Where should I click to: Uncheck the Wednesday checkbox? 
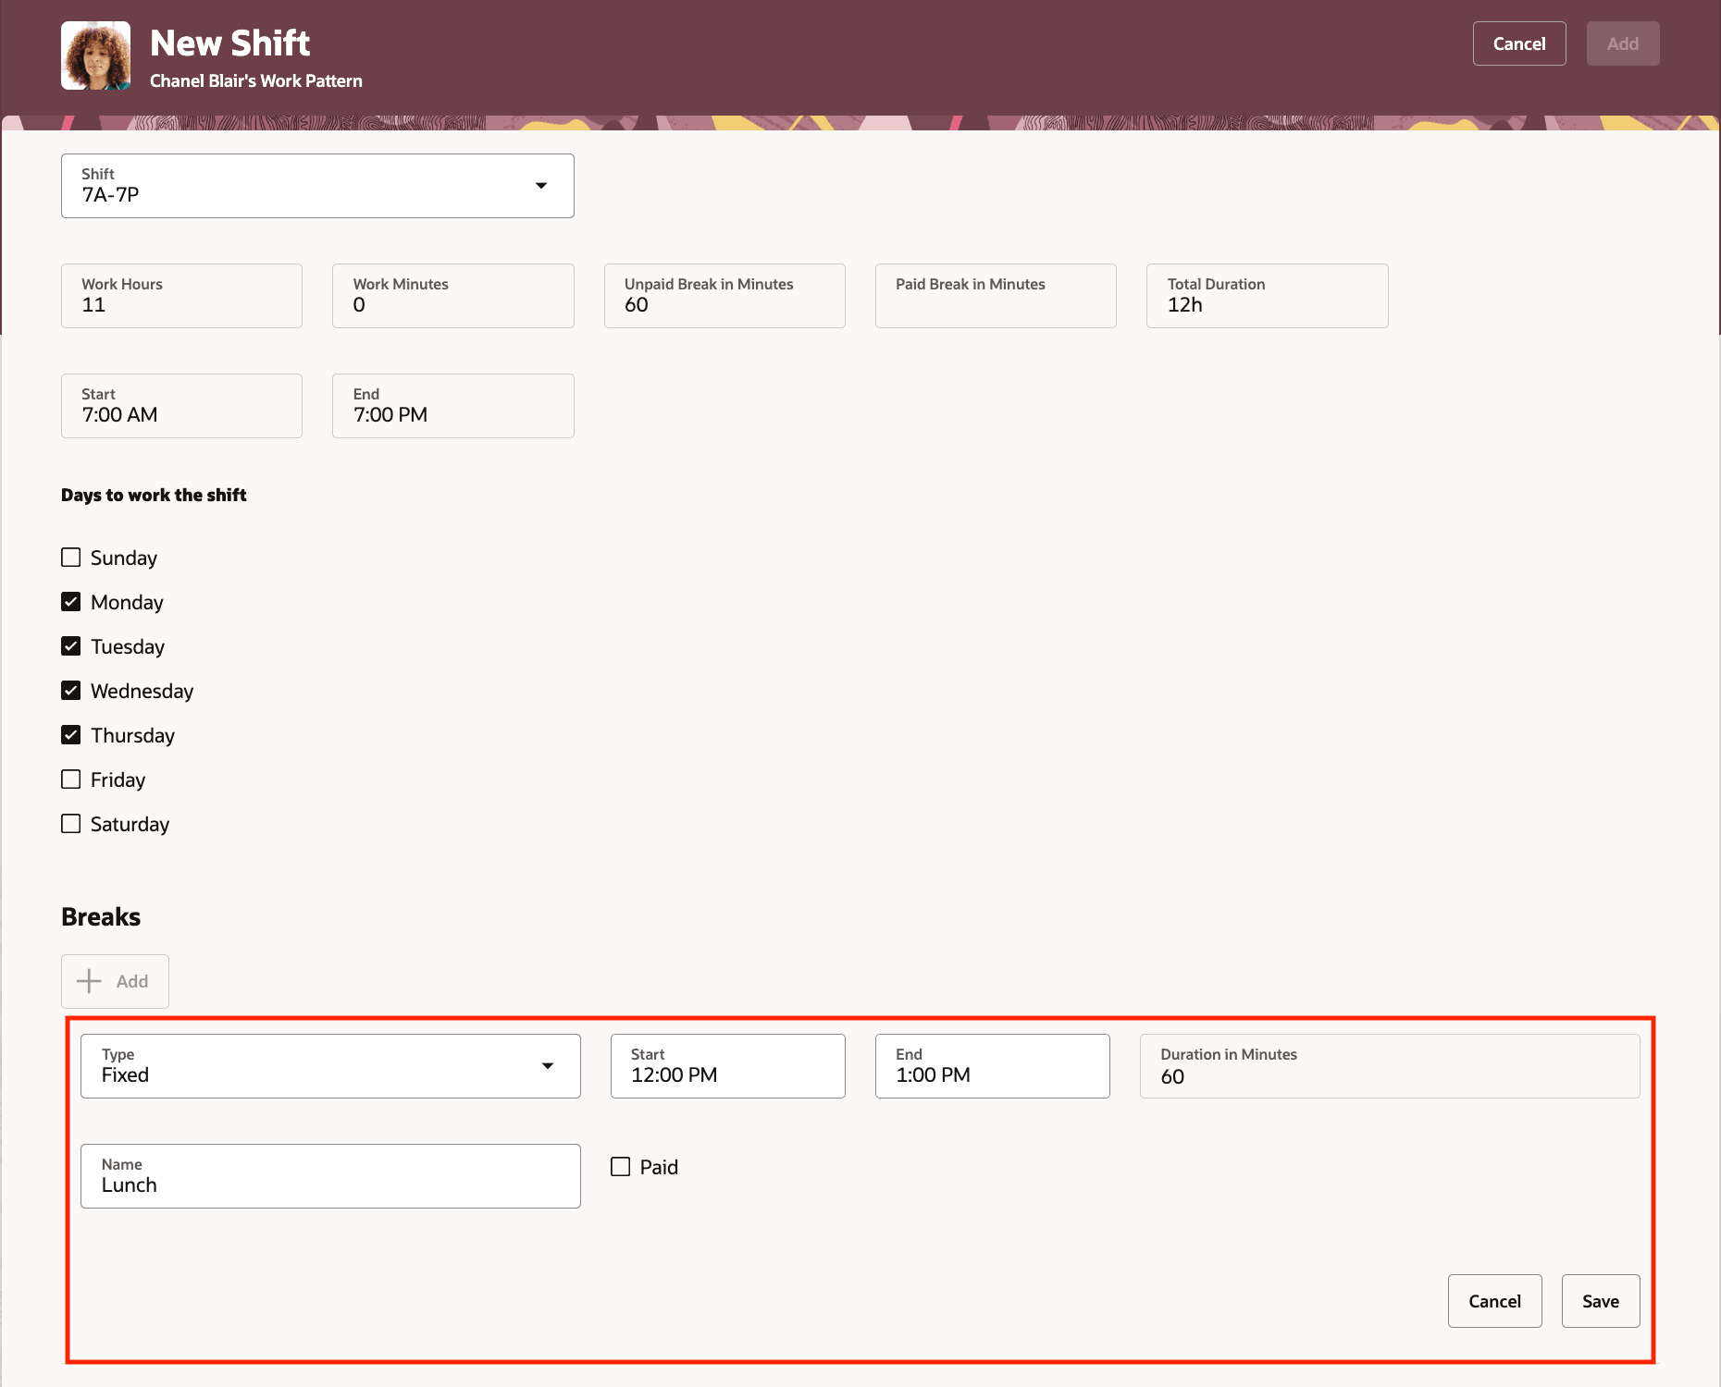pos(71,690)
